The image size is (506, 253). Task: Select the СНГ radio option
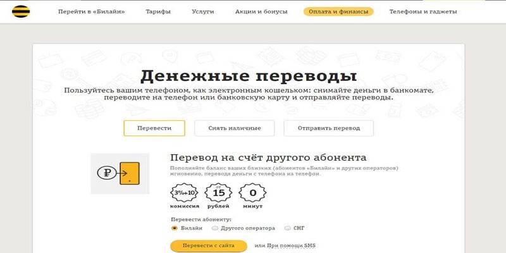pos(287,228)
